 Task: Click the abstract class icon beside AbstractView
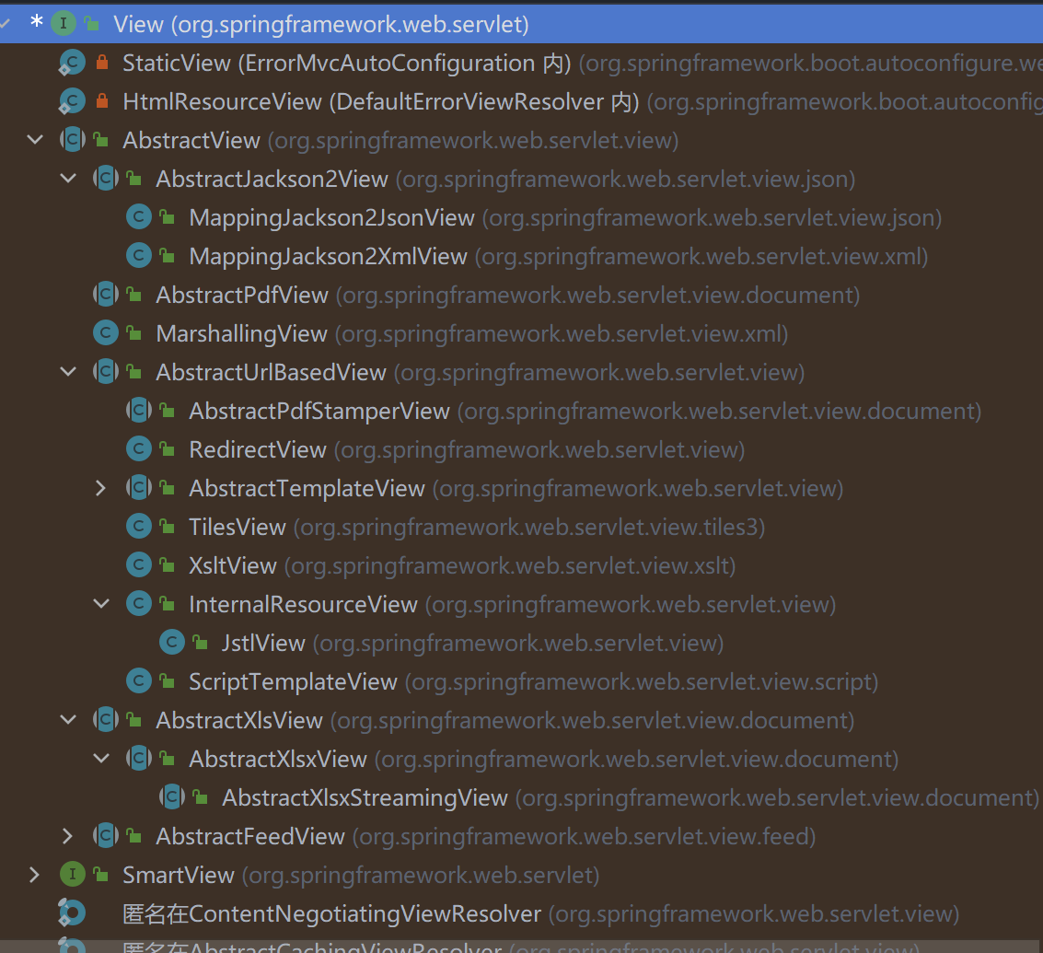pyautogui.click(x=73, y=140)
